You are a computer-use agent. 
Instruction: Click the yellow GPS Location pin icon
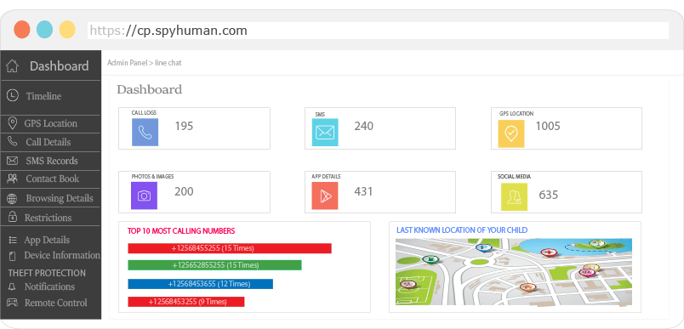[x=511, y=133]
